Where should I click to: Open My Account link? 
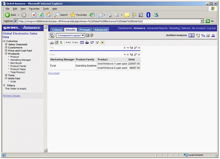(x=198, y=28)
